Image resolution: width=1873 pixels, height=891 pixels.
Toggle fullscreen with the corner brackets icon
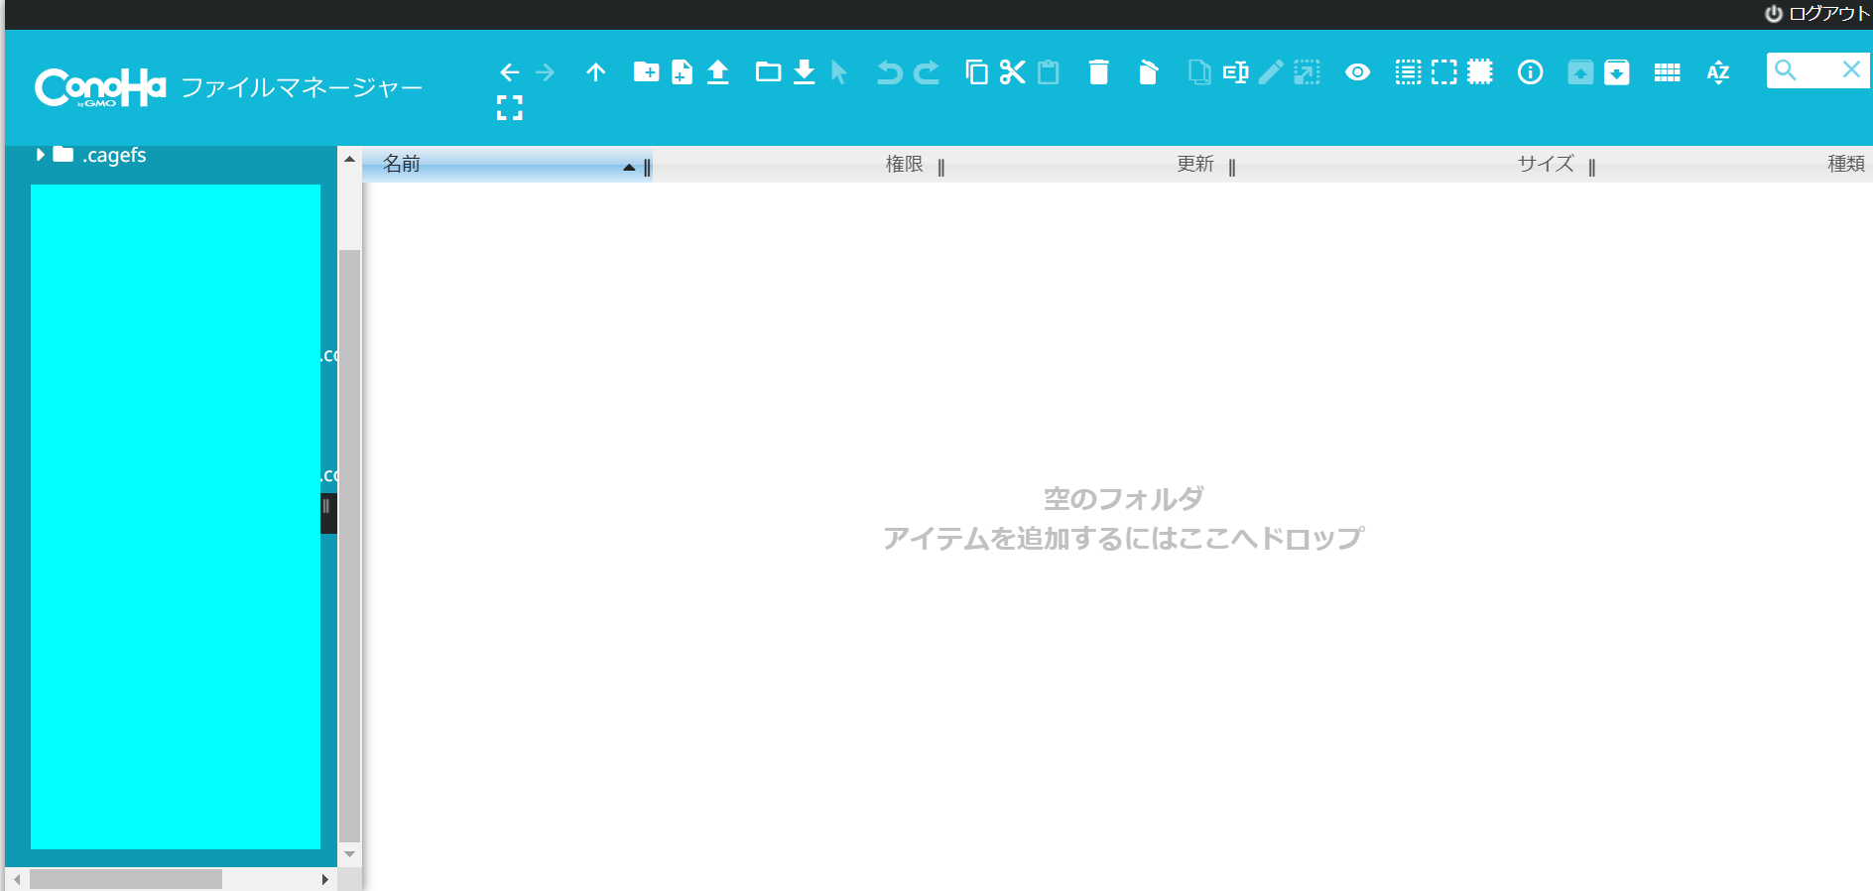509,108
